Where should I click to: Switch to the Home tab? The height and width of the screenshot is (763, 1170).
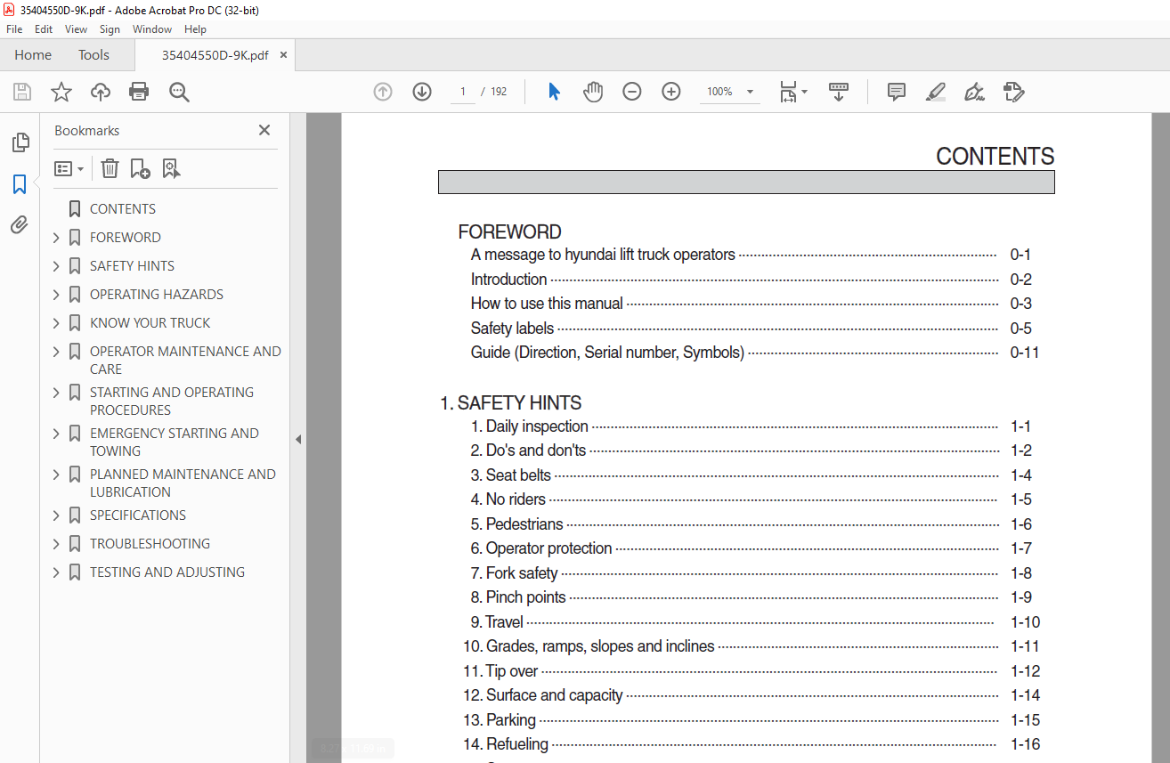(x=33, y=55)
